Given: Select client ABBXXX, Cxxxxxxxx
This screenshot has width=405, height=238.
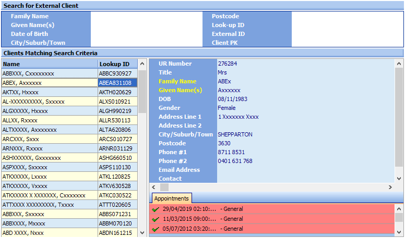Looking at the screenshot, I should click(x=50, y=73).
